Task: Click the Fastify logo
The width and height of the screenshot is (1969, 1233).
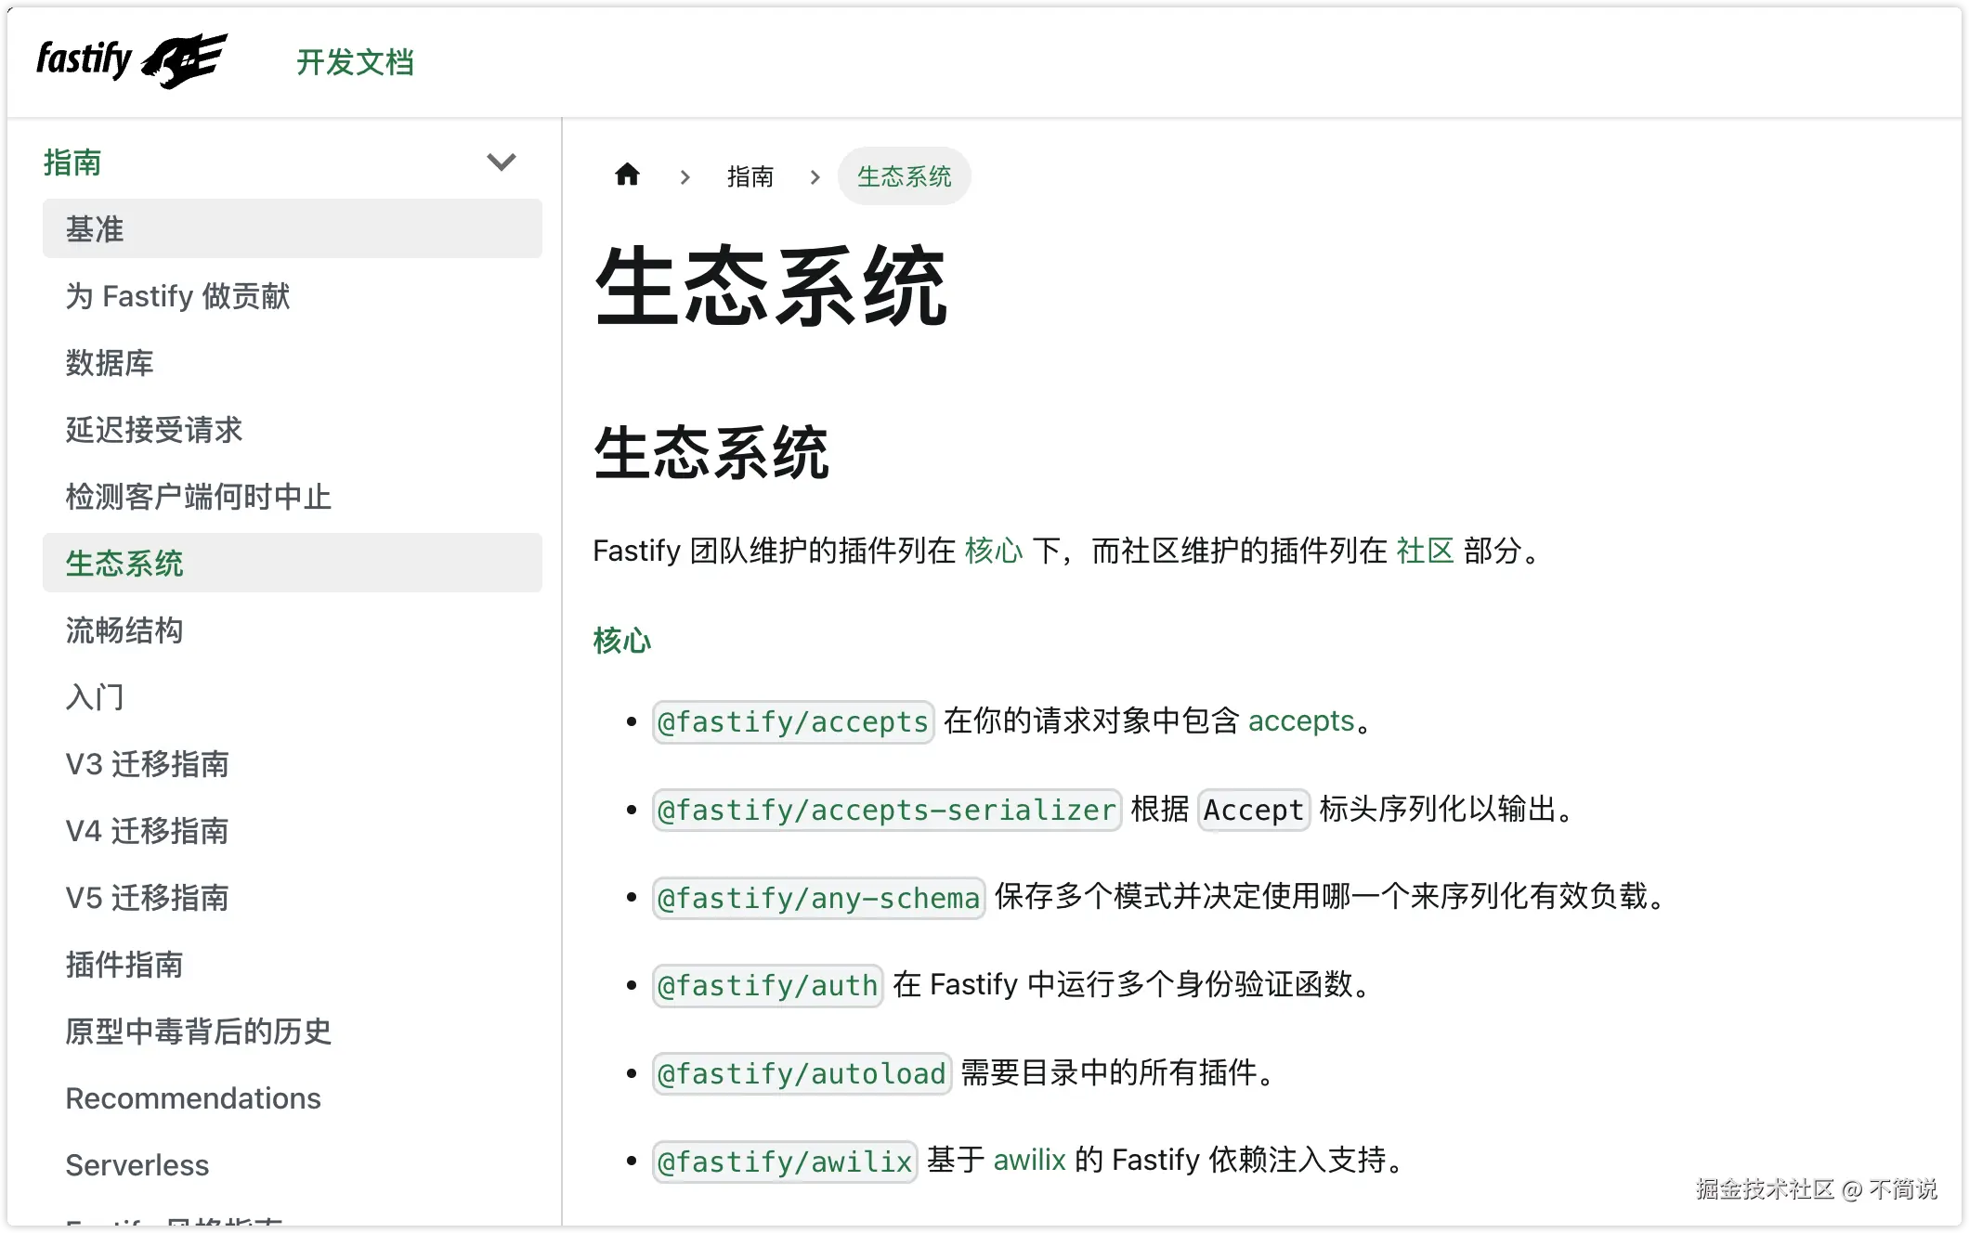Action: (x=130, y=59)
